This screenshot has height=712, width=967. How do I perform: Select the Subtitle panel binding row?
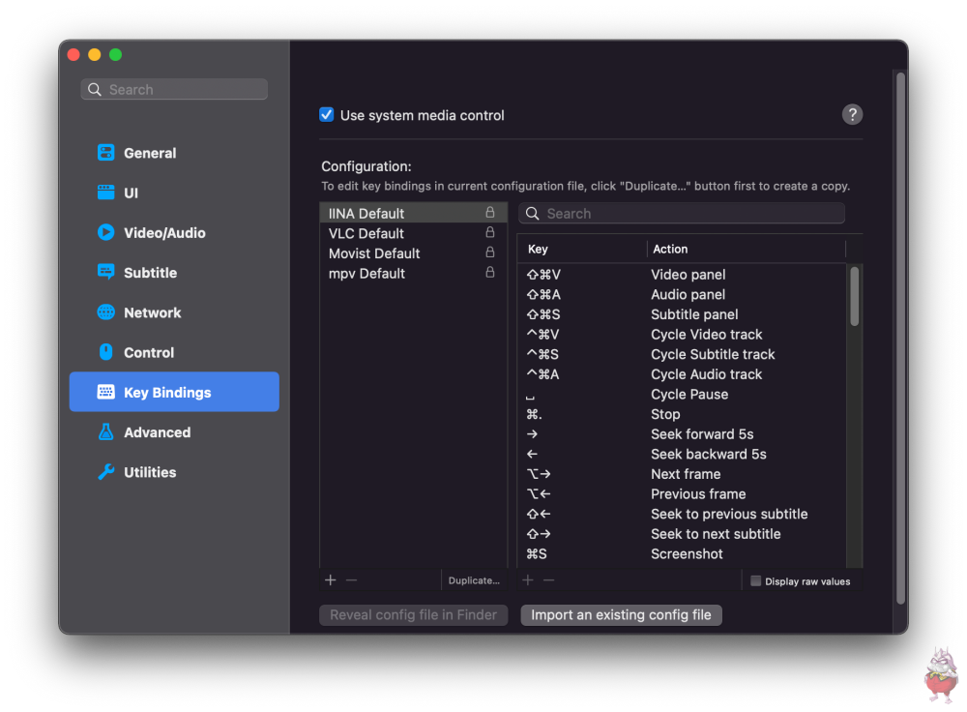pos(682,314)
